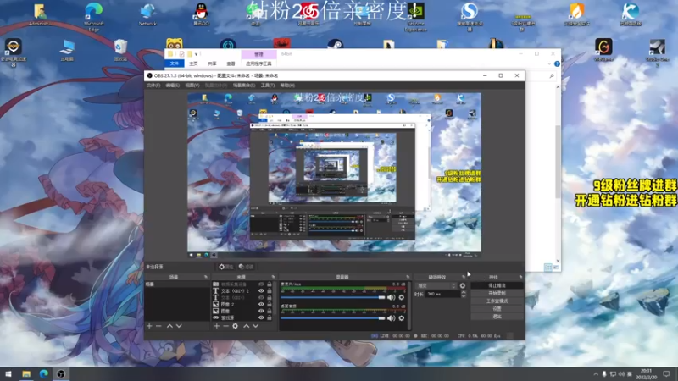This screenshot has width=678, height=381.
Task: Click Start Recording button in Controls
Action: (497, 293)
